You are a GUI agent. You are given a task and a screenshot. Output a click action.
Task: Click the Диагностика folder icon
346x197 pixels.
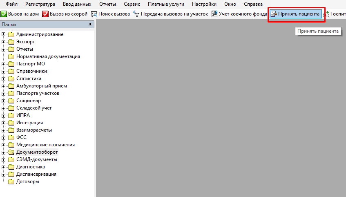tap(11, 167)
